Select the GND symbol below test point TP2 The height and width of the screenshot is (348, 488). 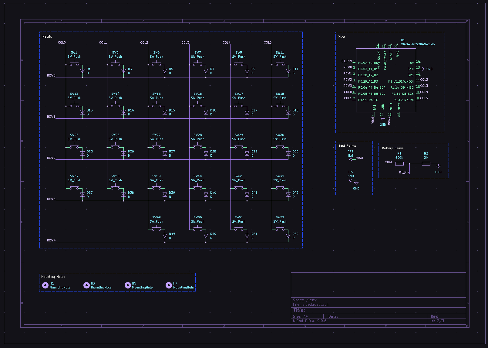(356, 183)
